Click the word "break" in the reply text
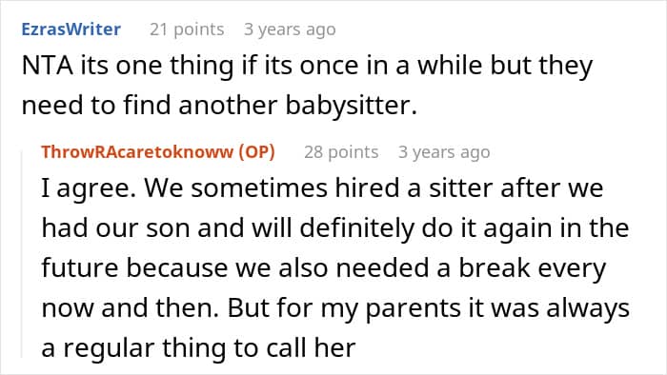This screenshot has width=667, height=375. pyautogui.click(x=495, y=268)
